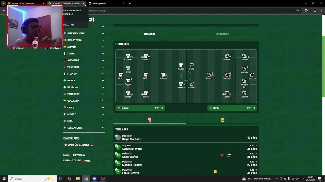Open the CALENDARIO link
The width and height of the screenshot is (325, 182).
tap(71, 138)
